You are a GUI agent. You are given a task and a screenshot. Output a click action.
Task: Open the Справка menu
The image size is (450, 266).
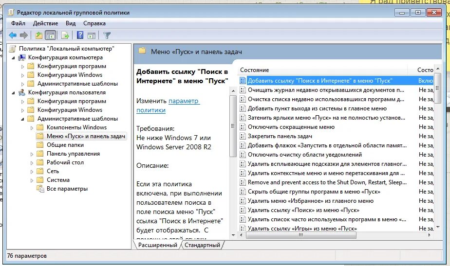(94, 23)
